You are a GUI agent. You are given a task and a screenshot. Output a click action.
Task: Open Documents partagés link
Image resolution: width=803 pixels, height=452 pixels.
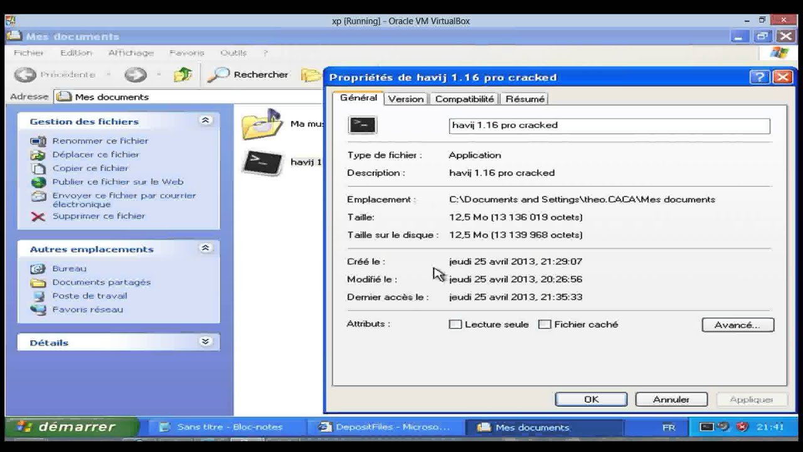click(102, 282)
